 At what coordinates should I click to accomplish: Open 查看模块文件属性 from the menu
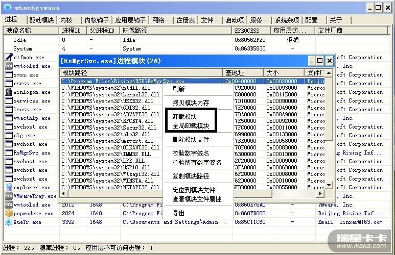pyautogui.click(x=197, y=199)
